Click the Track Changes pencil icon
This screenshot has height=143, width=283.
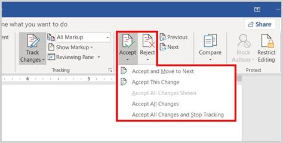(33, 41)
